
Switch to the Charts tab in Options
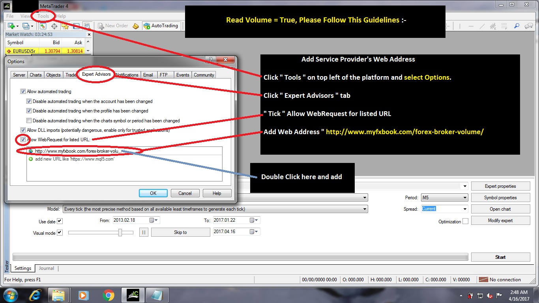coord(36,75)
